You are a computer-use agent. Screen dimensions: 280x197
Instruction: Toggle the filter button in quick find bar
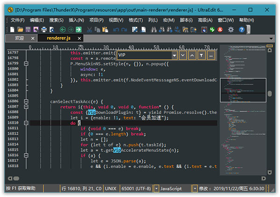click(x=201, y=55)
